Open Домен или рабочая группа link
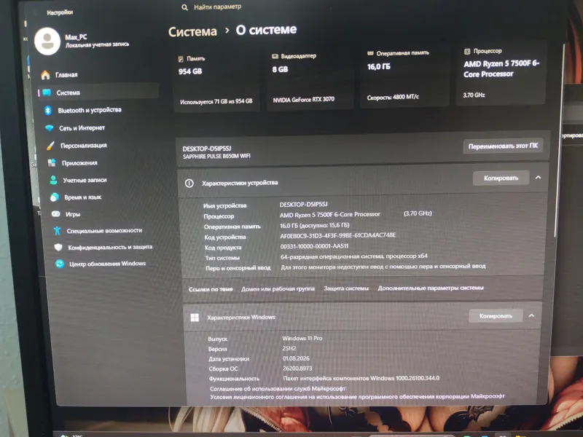Viewport: 583px width, 437px height. click(x=278, y=288)
